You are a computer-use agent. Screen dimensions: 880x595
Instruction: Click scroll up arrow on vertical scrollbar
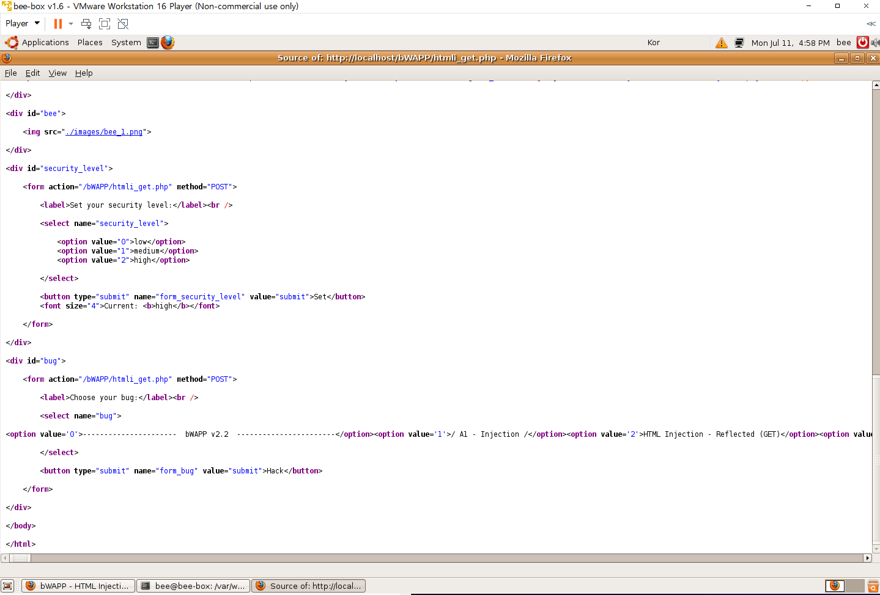pyautogui.click(x=876, y=86)
